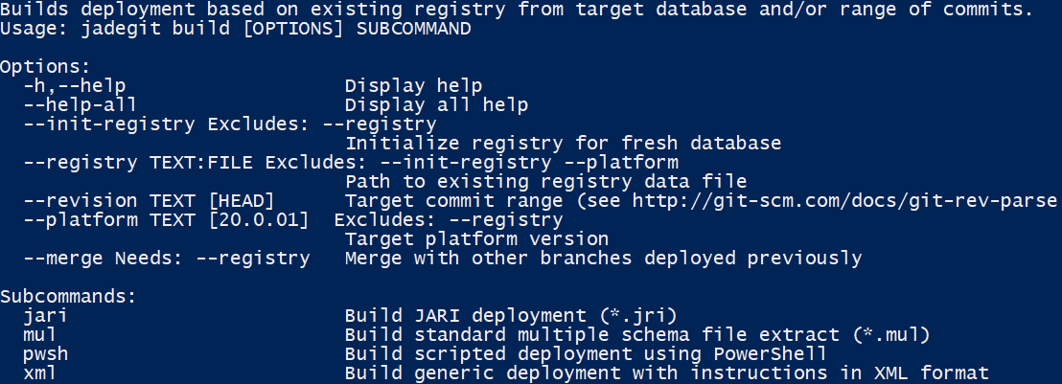This screenshot has height=384, width=1062.
Task: Click the 'Subcommands:' section heading
Action: (68, 296)
